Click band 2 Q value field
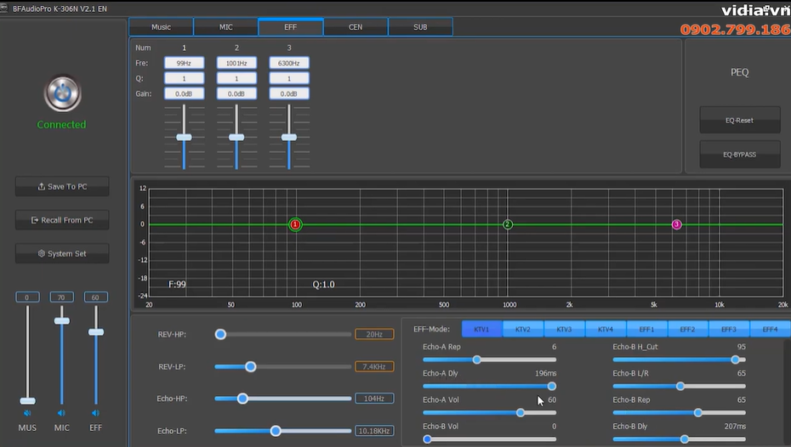This screenshot has height=447, width=791. [236, 79]
